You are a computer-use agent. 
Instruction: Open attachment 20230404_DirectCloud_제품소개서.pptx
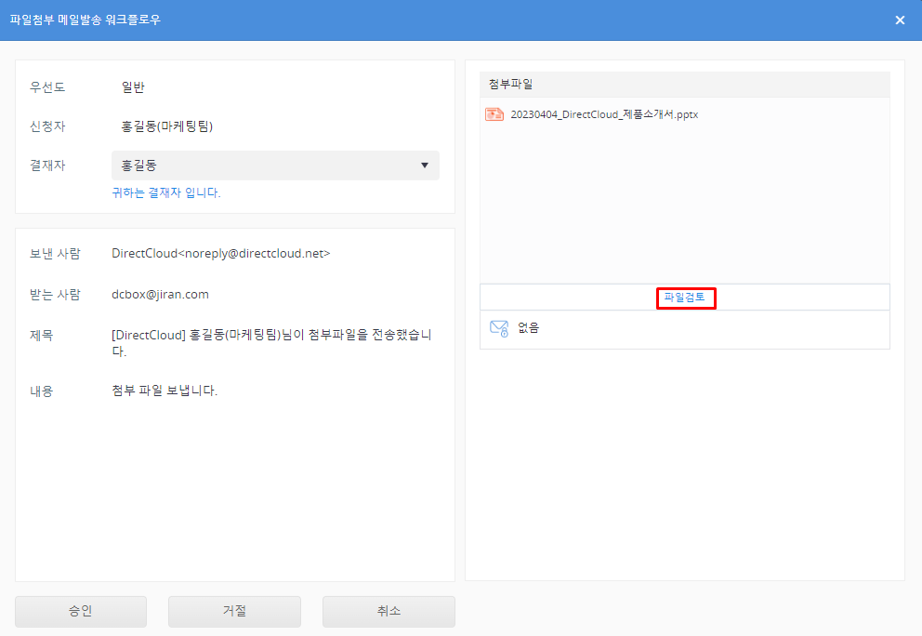(x=604, y=114)
